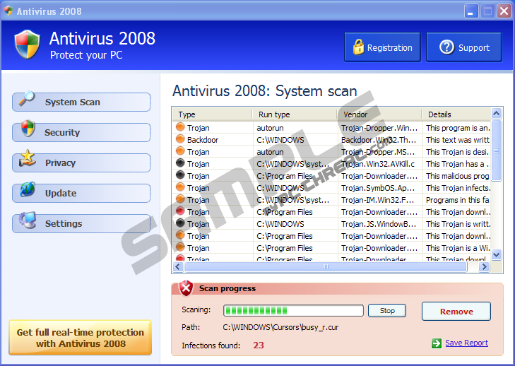Click the red shield Scan progress icon

(186, 288)
